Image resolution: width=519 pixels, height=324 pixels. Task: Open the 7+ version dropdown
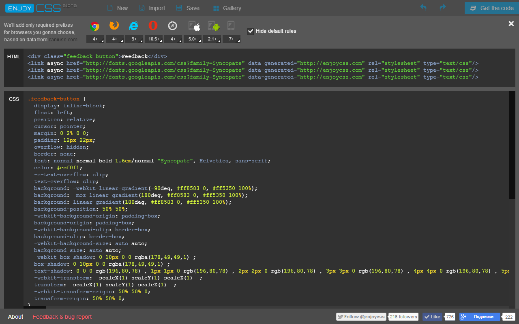[x=232, y=39]
